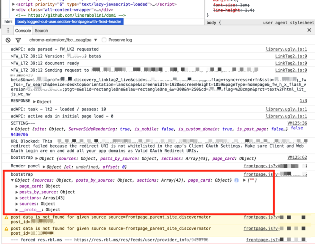The height and width of the screenshot is (244, 315).
Task: Open the library.ugly.js:1 link for ads parsed
Action: tap(286, 49)
